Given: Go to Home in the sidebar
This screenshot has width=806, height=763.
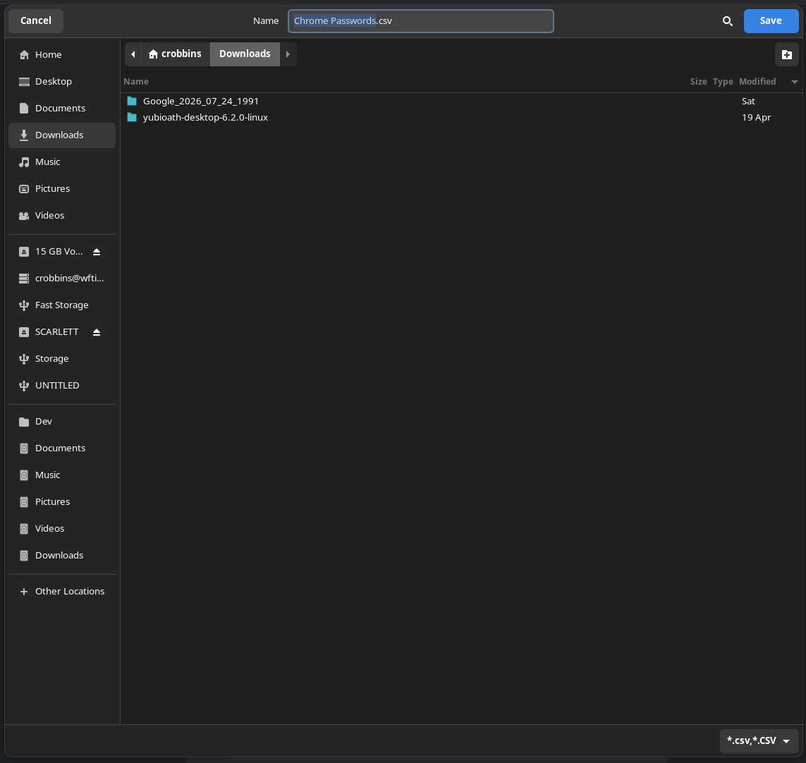Looking at the screenshot, I should (62, 54).
